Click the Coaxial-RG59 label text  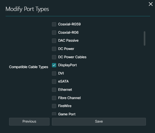[69, 24]
